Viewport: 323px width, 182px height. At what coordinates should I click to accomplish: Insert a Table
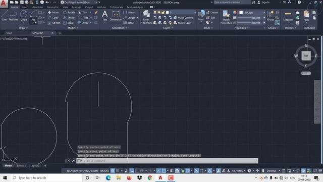tap(129, 23)
